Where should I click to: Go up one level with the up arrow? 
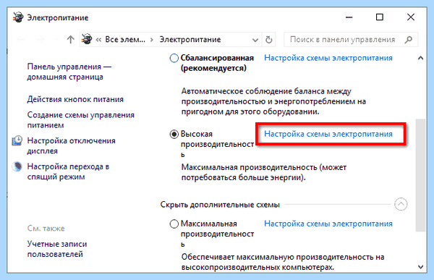pos(71,40)
